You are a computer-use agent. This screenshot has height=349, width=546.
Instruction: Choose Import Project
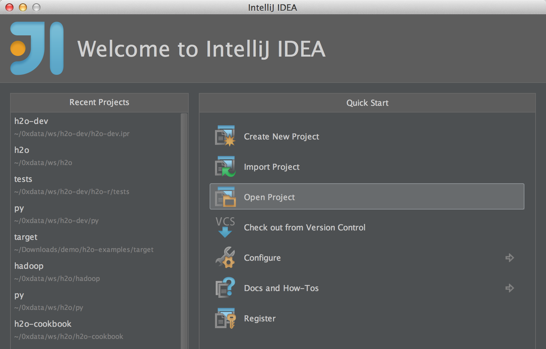272,167
